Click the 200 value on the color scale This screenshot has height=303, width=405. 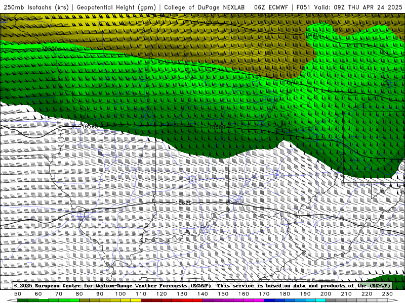[326, 294]
